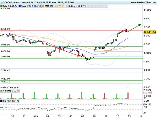Viewport: 157px width, 118px height.
Task: Click the 100 label on RSI axis
Action: pos(146,101)
